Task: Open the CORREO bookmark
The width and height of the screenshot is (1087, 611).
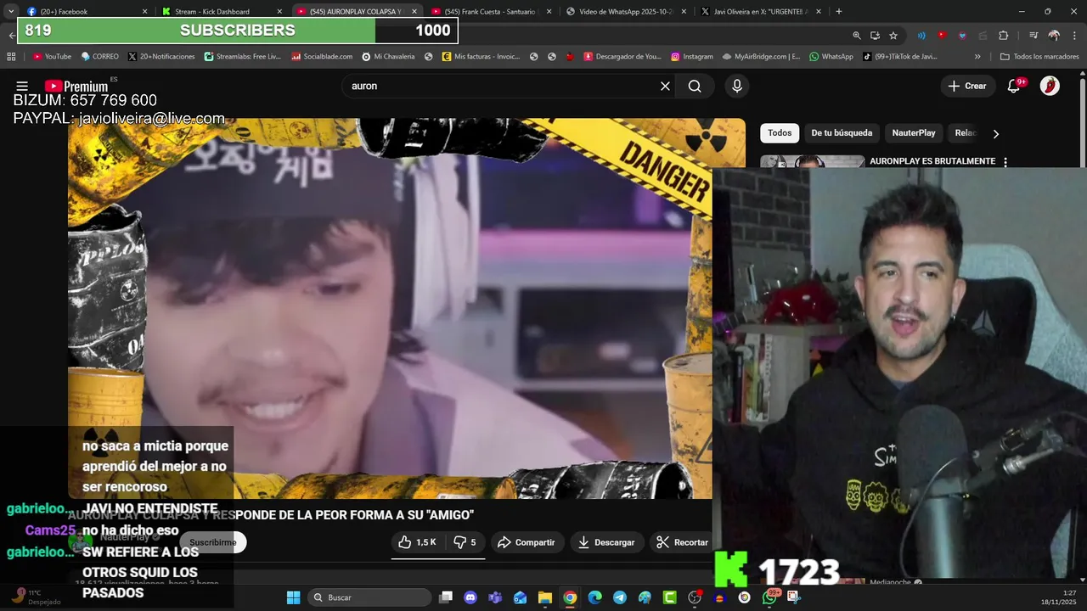Action: 99,57
